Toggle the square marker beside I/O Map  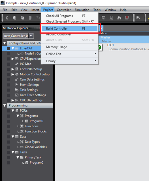(8, 64)
